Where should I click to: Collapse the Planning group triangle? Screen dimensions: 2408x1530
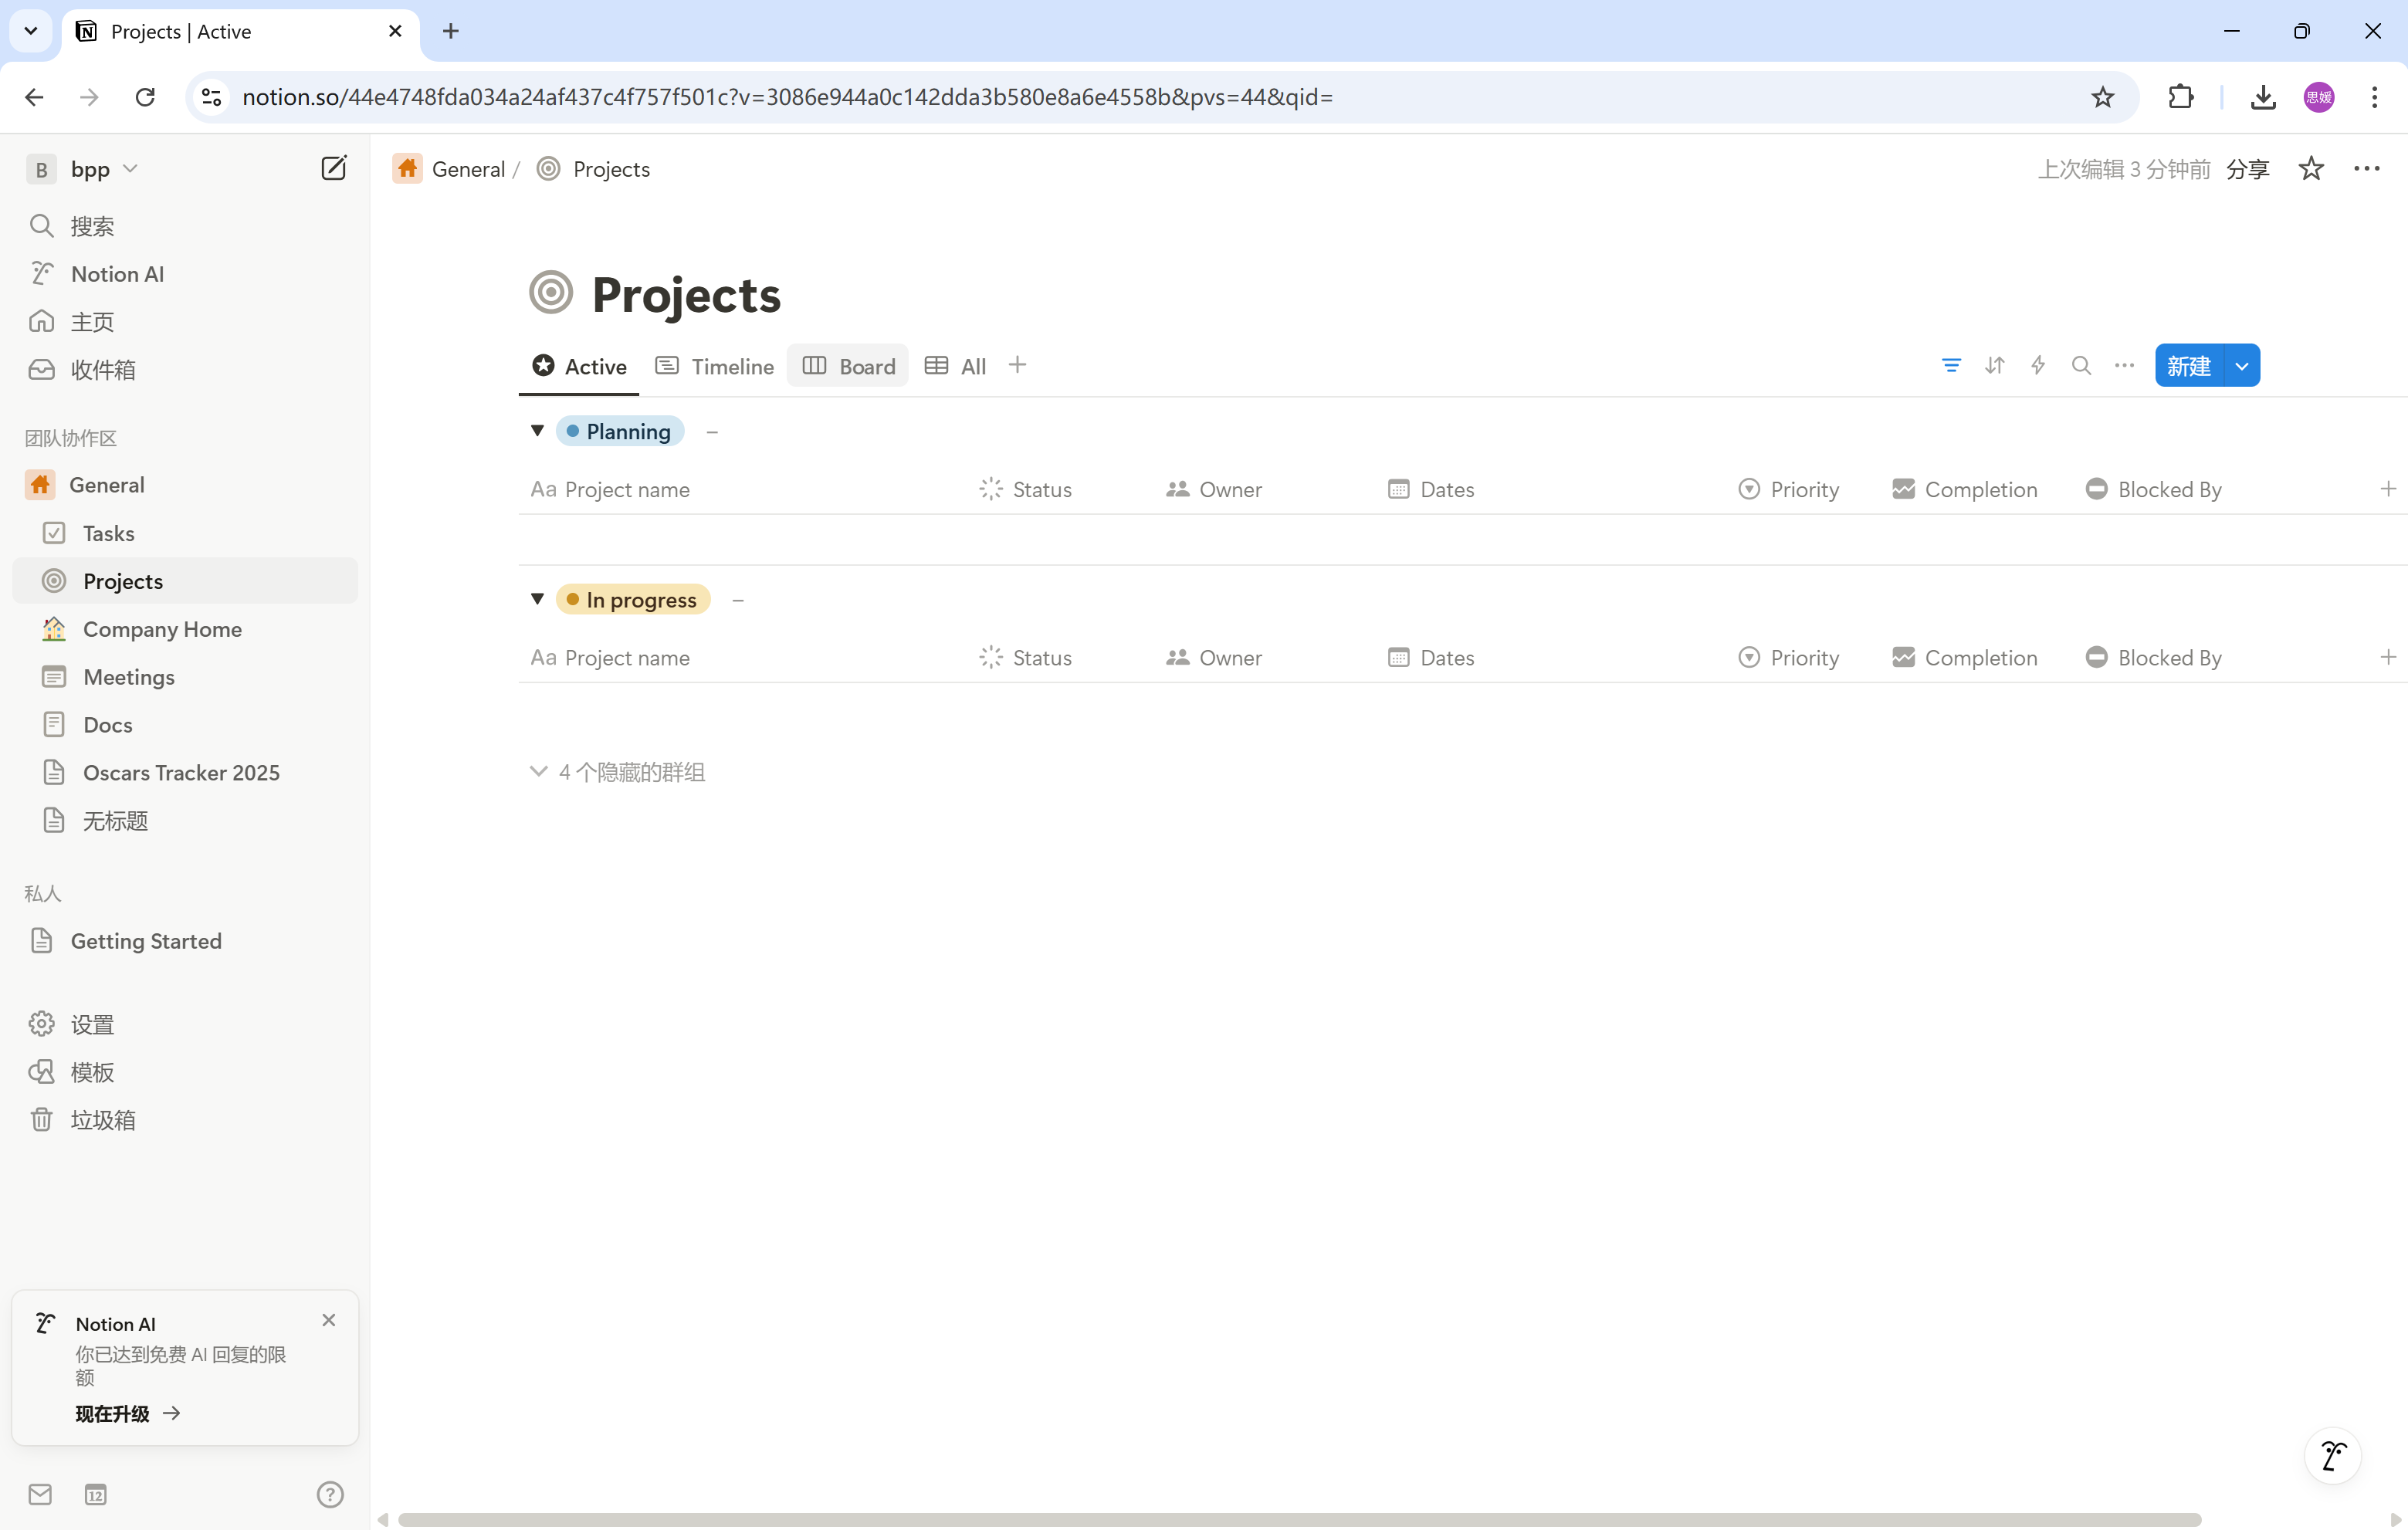[x=537, y=431]
